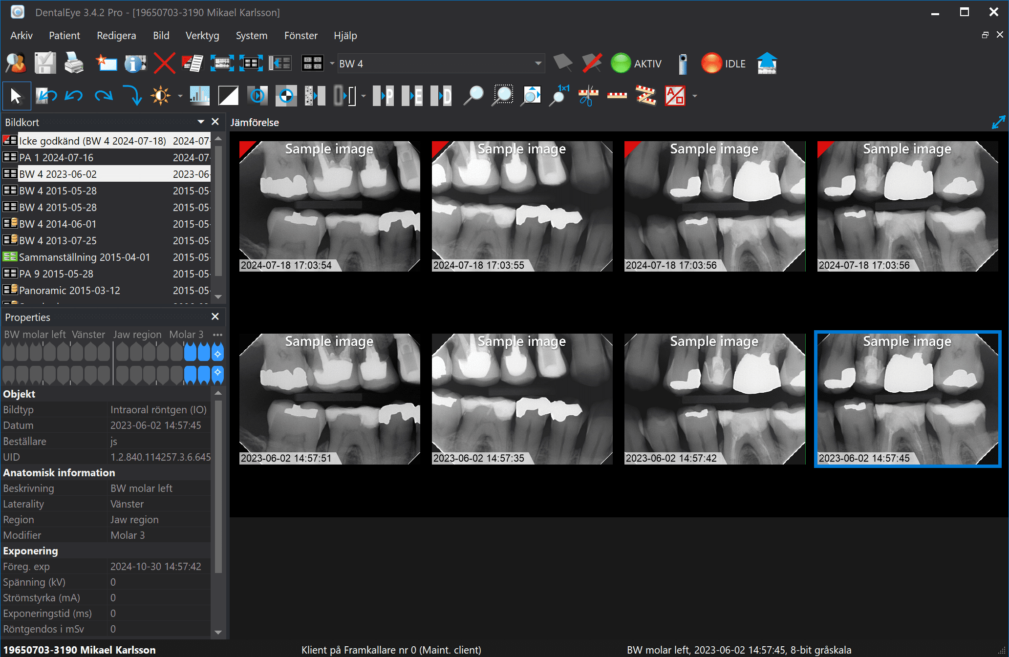Screen dimensions: 1009x657
Task: Toggle the pointer selection tool
Action: (x=16, y=96)
